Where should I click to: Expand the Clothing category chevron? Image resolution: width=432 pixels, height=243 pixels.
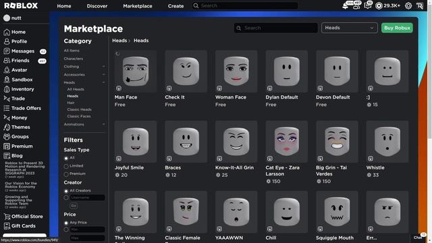[x=103, y=67]
